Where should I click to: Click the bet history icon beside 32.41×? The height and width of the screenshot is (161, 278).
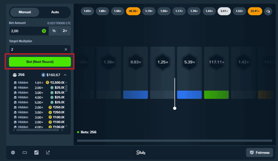click(x=268, y=11)
